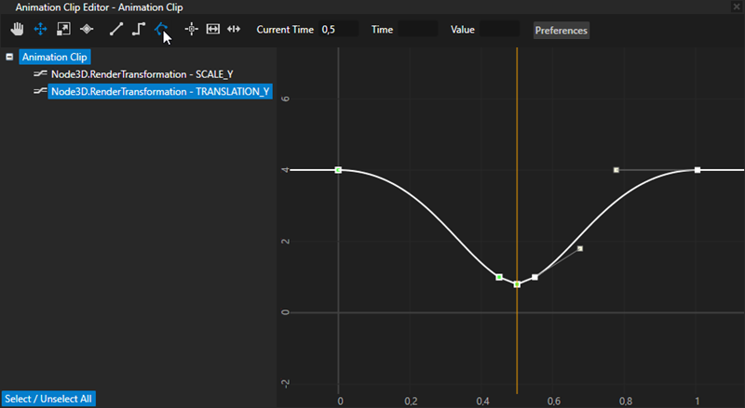Set Step interpolation for keyframes
This screenshot has width=745, height=408.
(139, 30)
